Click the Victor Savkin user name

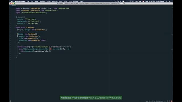pyautogui.click(x=160, y=1)
